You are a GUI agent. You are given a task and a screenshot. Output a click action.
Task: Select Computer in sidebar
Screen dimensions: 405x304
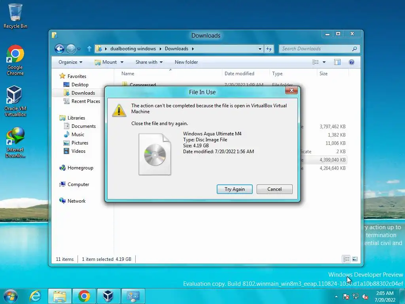(78, 184)
